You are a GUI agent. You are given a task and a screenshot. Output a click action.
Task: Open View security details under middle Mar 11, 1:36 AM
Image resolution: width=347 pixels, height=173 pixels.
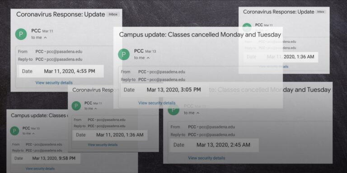tap(103, 145)
